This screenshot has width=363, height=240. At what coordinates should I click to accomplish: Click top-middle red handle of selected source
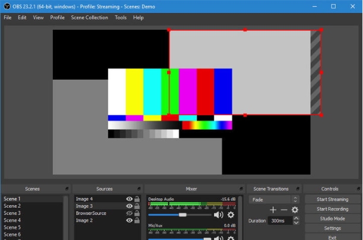click(245, 30)
